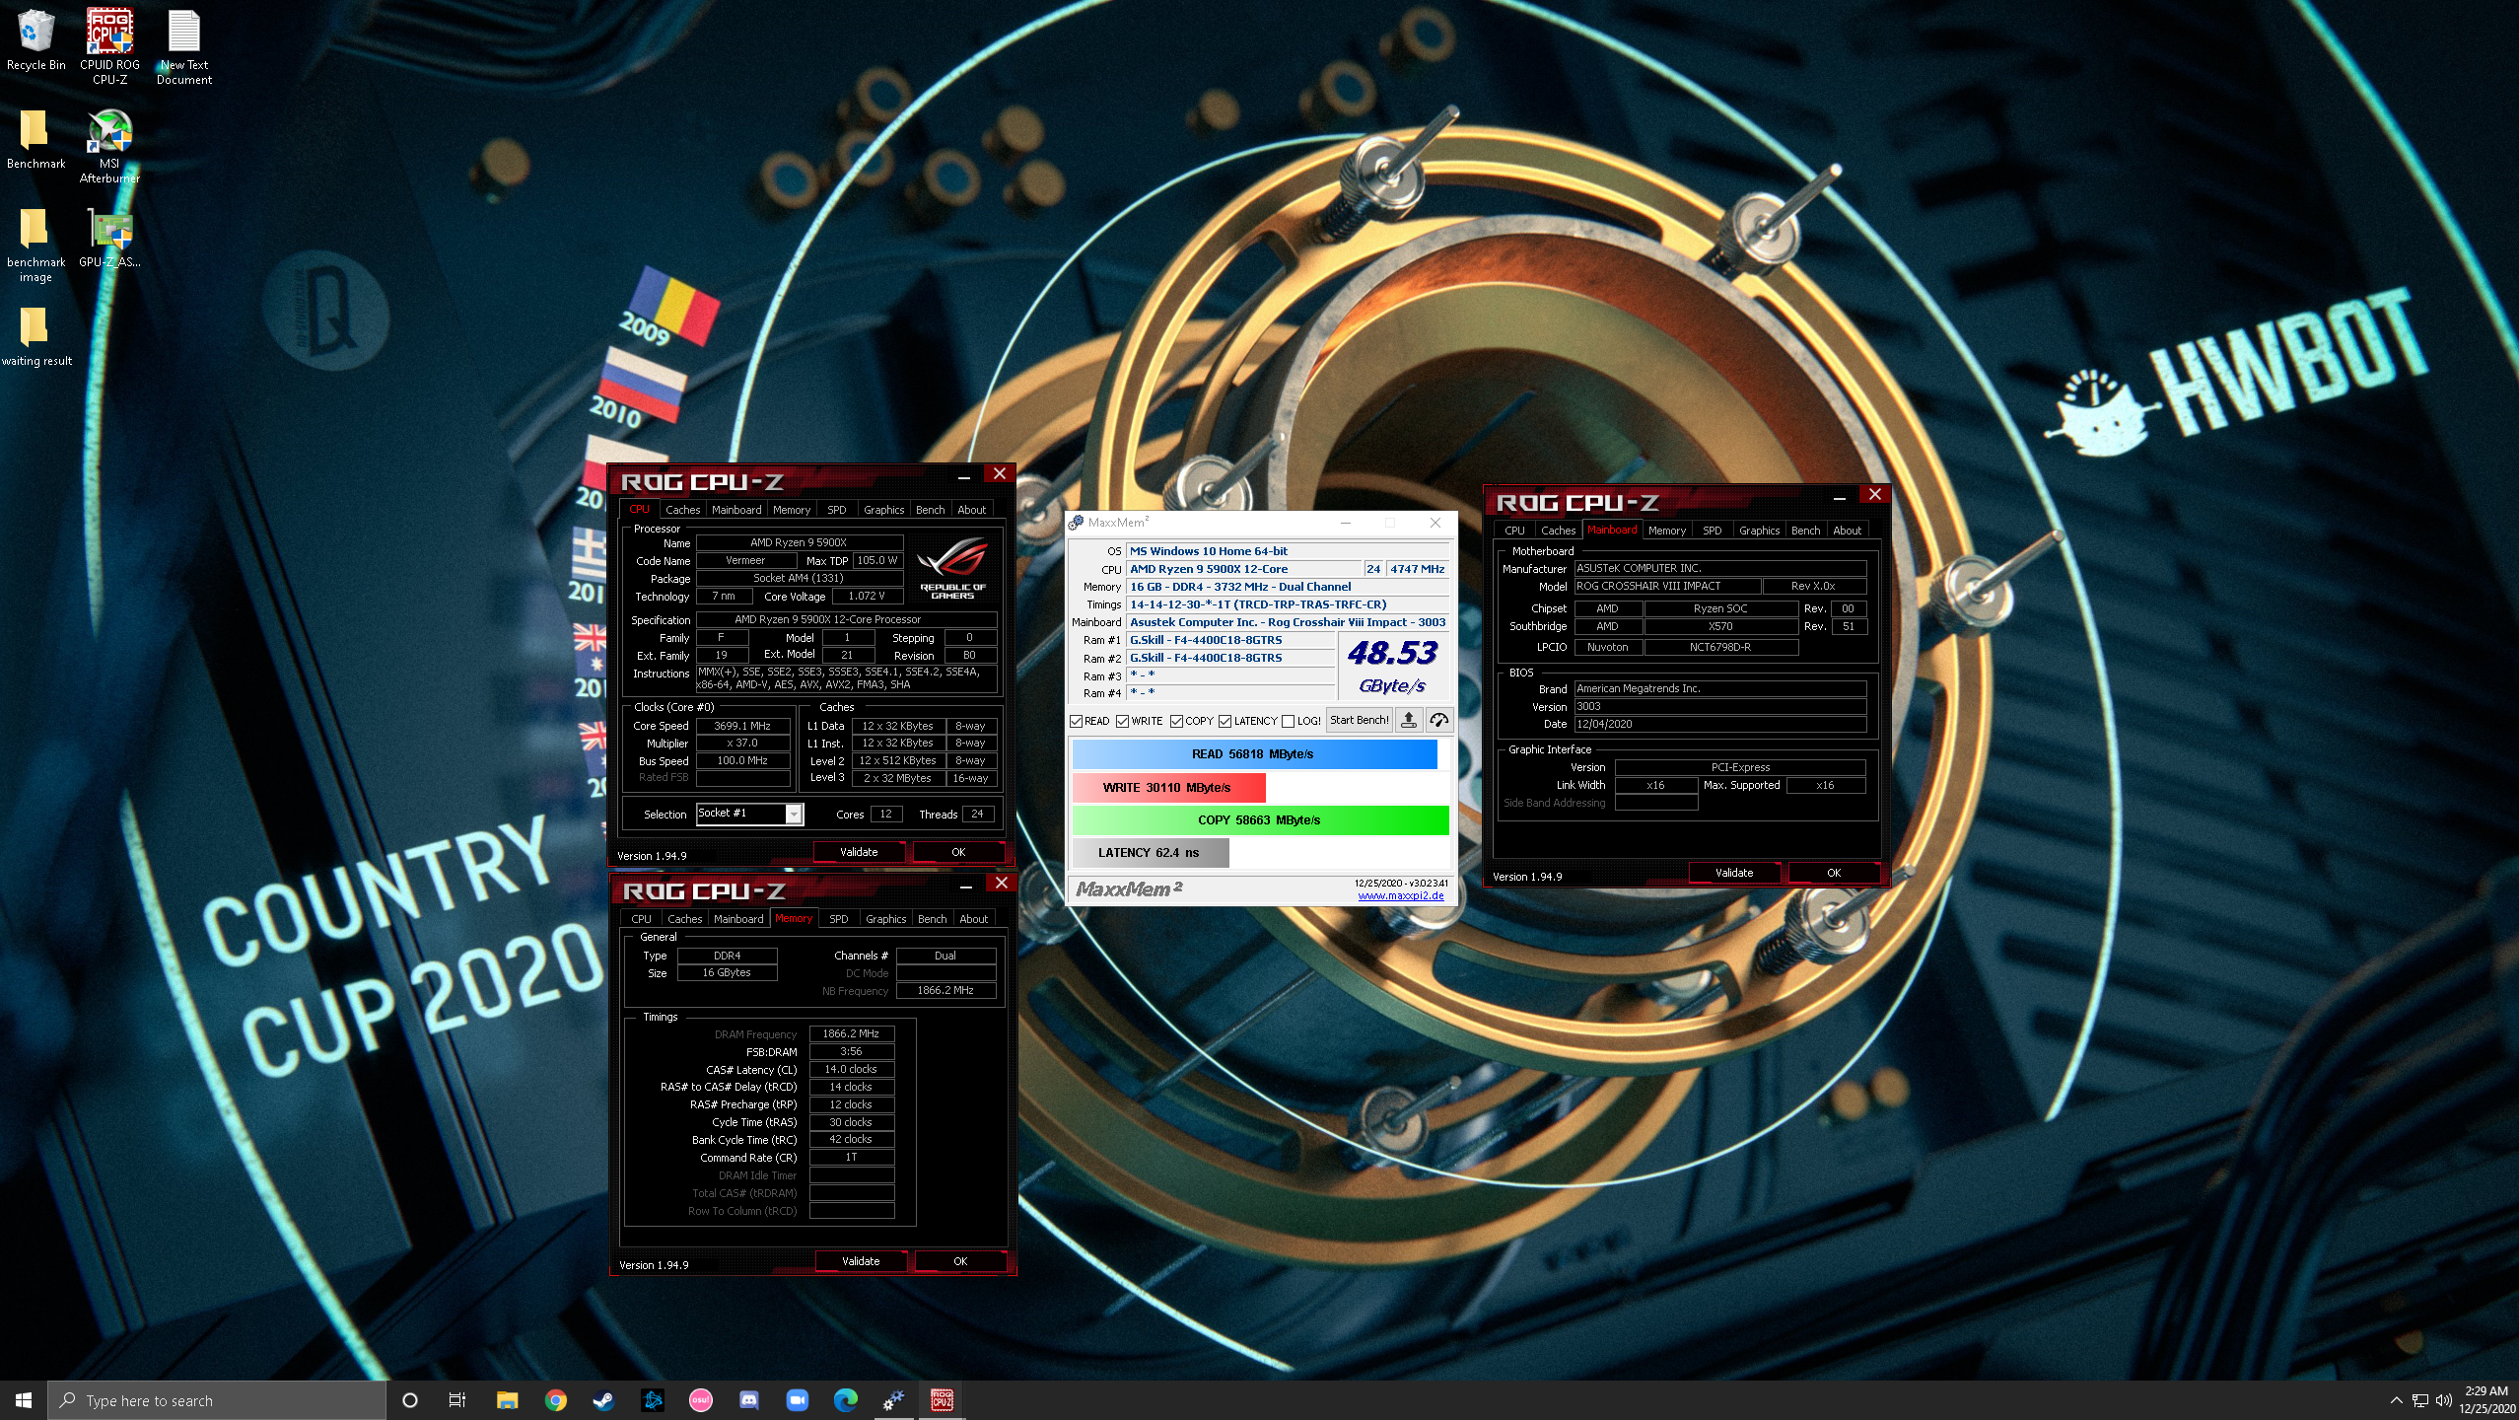2519x1420 pixels.
Task: Enable the LOG! checkbox in MaxxMem
Action: point(1288,721)
